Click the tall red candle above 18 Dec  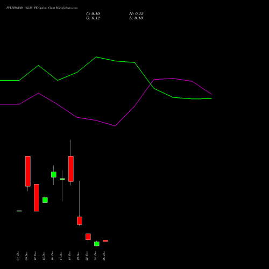click(x=71, y=169)
